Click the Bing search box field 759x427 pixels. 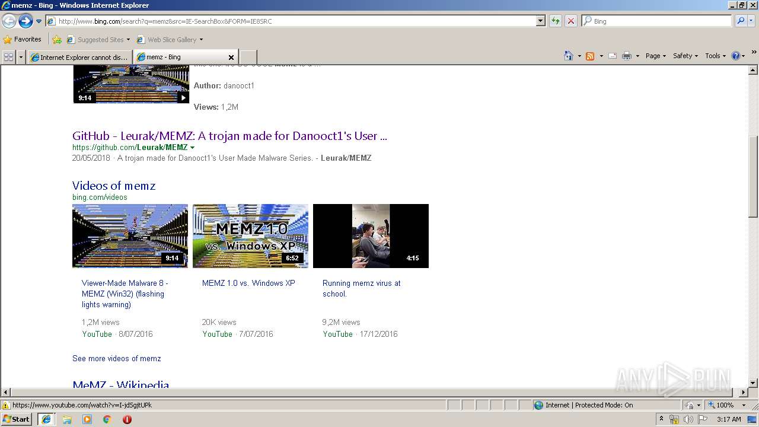(x=656, y=21)
